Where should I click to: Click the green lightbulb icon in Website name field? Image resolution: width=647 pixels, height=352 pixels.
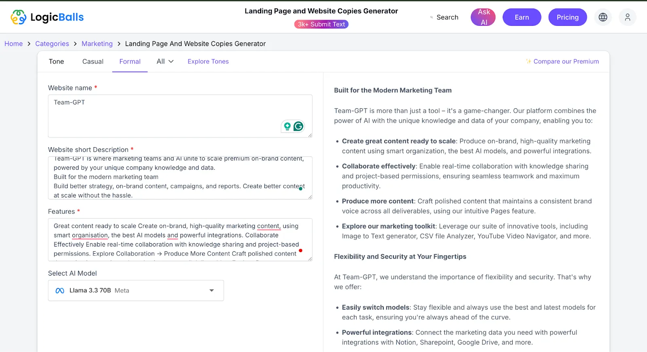point(287,126)
